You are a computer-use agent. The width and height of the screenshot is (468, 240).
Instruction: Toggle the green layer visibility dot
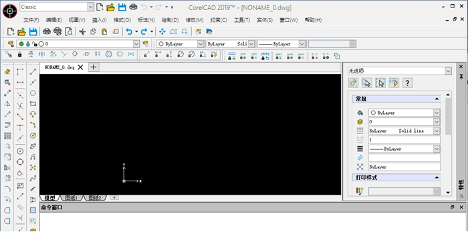(21, 44)
